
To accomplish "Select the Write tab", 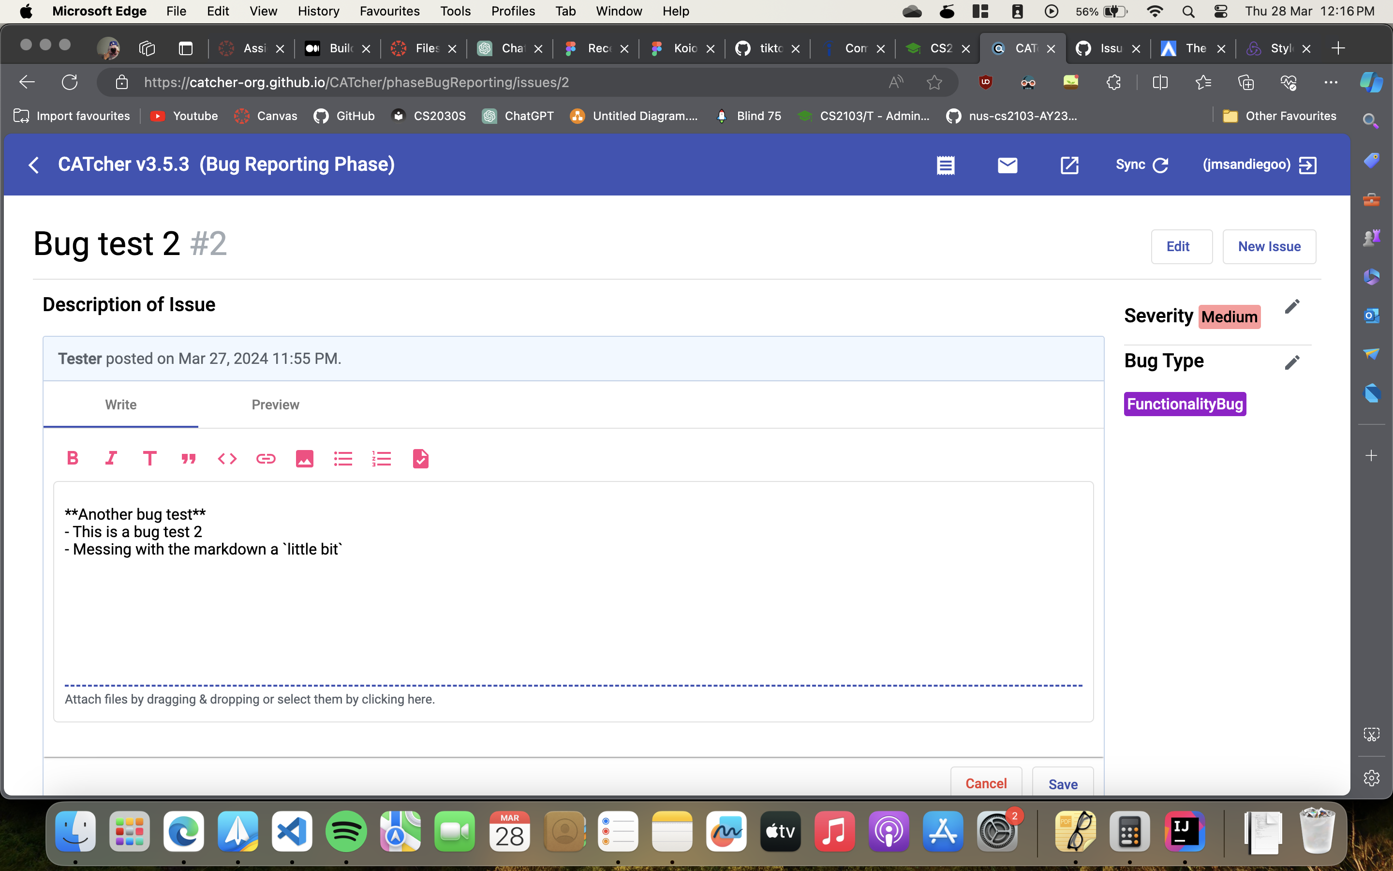I will [x=121, y=405].
